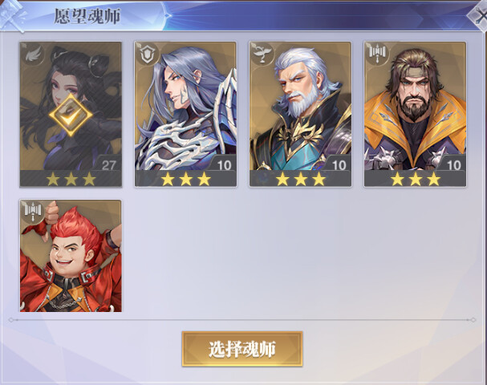Select the purple-haired armored soul master card
Viewport: 487px width, 385px height.
pyautogui.click(x=185, y=114)
